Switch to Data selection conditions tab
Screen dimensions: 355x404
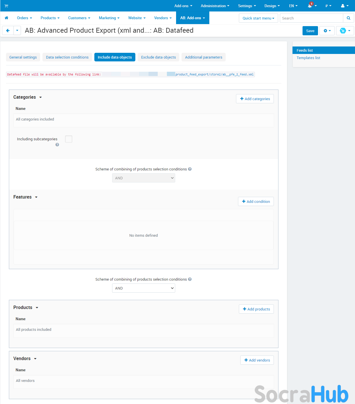pyautogui.click(x=67, y=57)
